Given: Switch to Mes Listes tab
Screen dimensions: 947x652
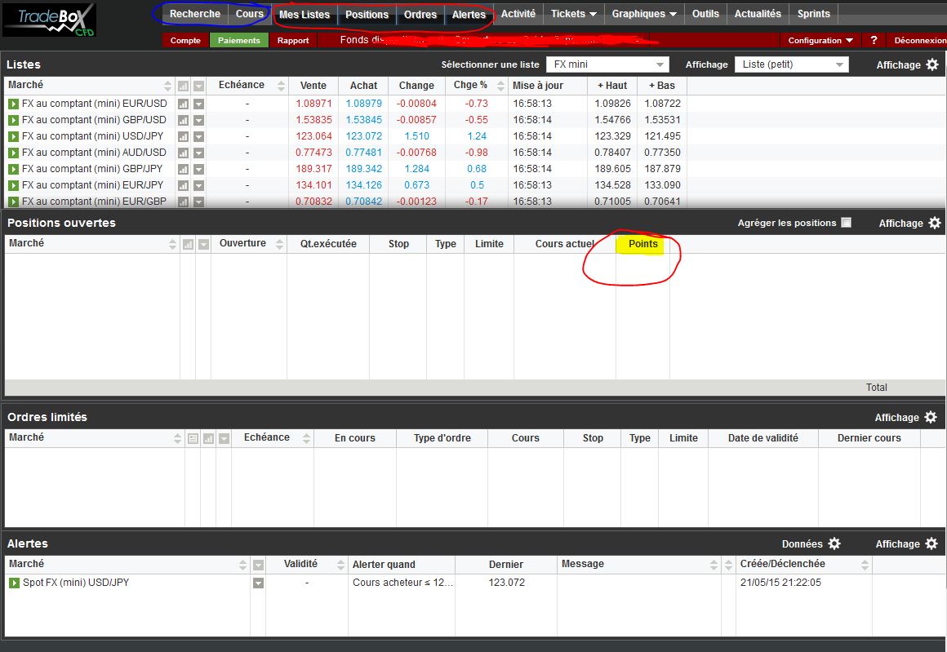Looking at the screenshot, I should click(305, 15).
